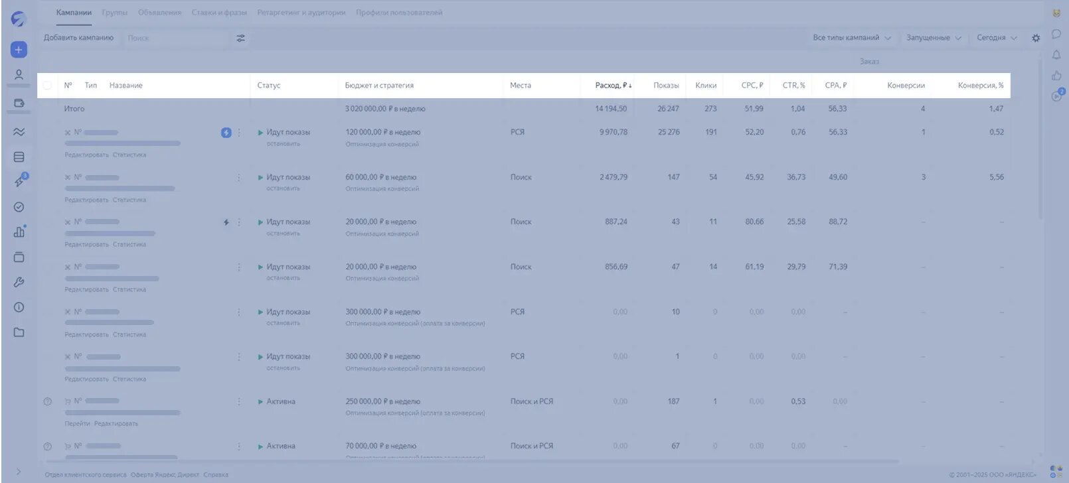Viewport: 1069px width, 483px height.
Task: Click the blue lightning badge on 120 000 campaign
Action: pyautogui.click(x=226, y=133)
